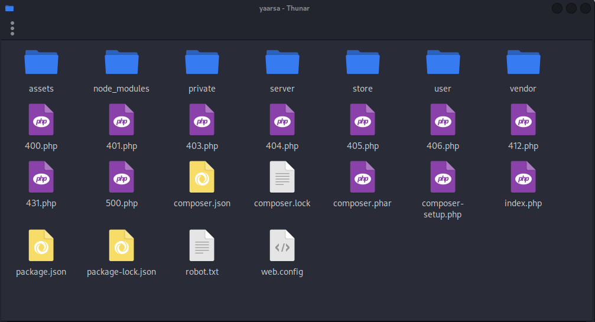Click the 406.php file icon
595x322 pixels.
(x=443, y=119)
